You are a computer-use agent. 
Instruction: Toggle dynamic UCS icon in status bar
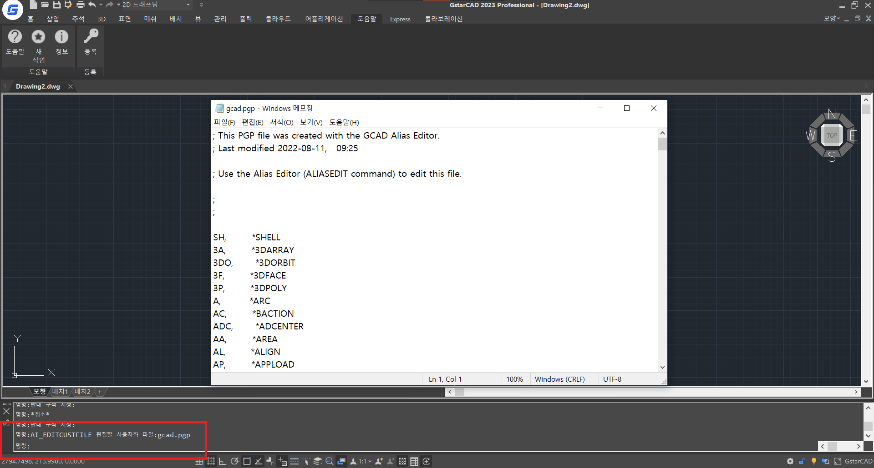(x=270, y=462)
